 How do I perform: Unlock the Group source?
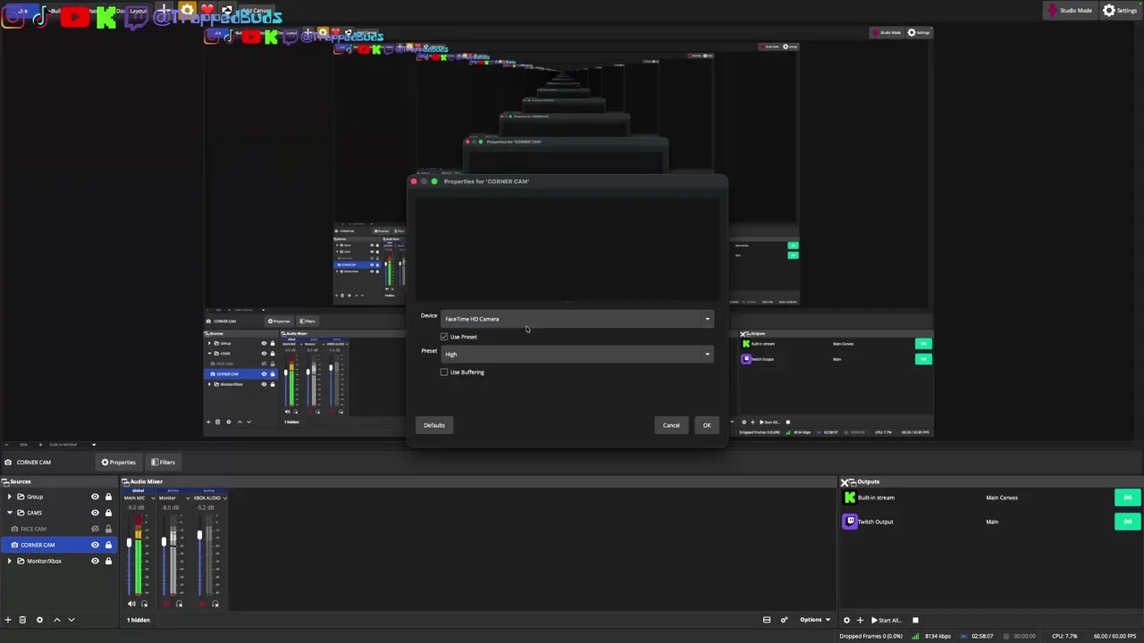pyautogui.click(x=108, y=497)
